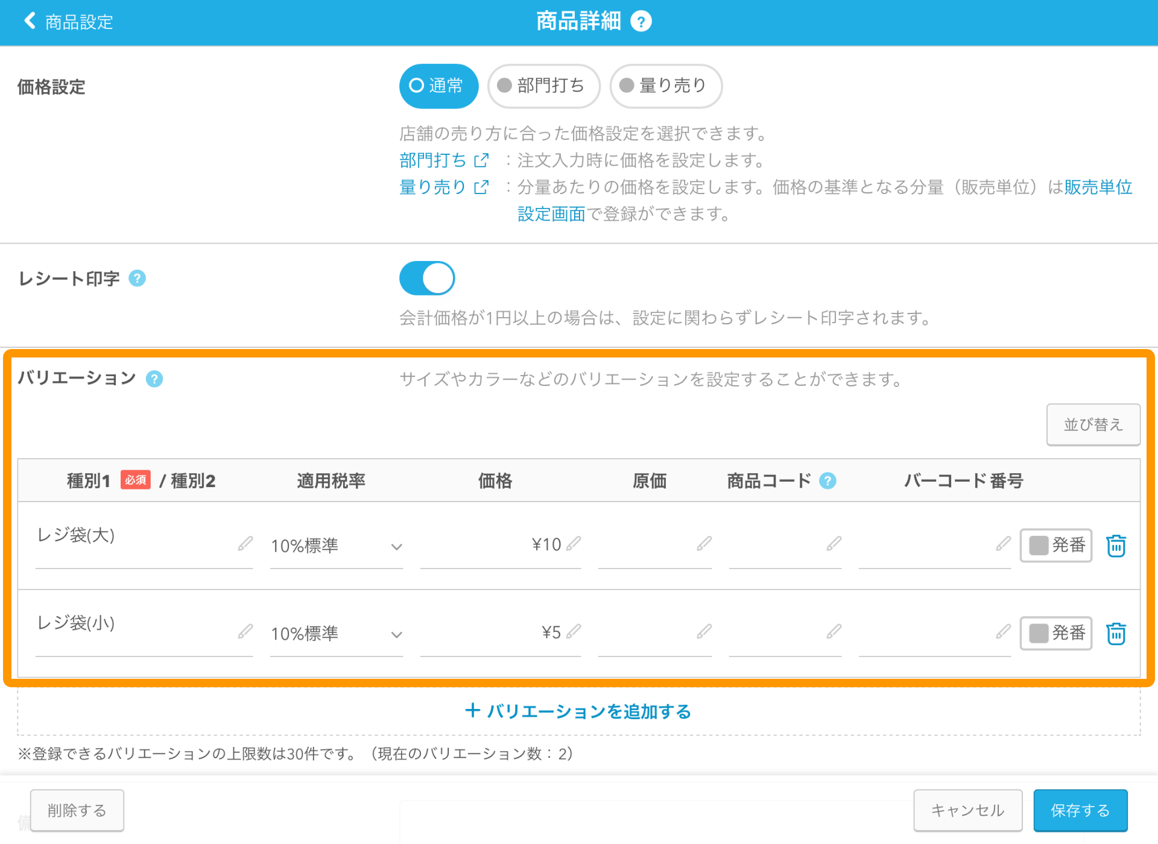Click the trash icon for レジ袋(小) row

(x=1116, y=634)
